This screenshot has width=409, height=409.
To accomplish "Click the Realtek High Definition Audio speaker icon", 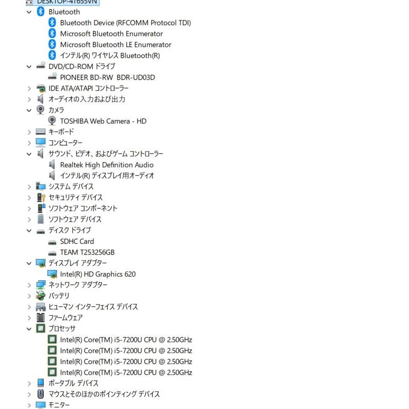I will tap(52, 165).
